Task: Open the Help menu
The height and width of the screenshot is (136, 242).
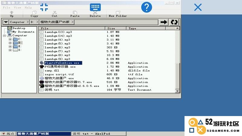Action: [x=28, y=7]
